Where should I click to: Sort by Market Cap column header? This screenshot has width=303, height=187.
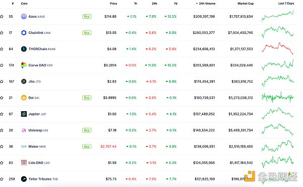pyautogui.click(x=245, y=4)
